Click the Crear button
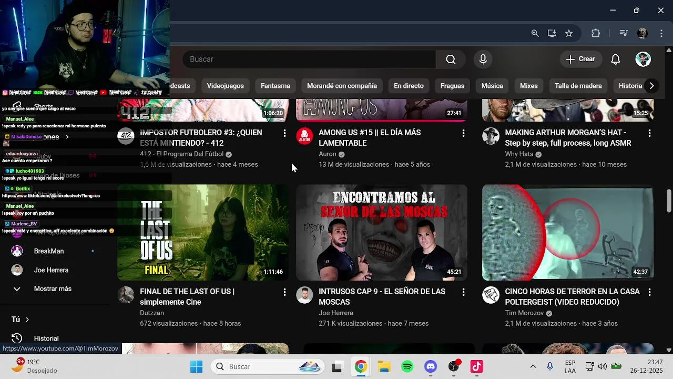Image resolution: width=673 pixels, height=379 pixels. (x=580, y=59)
